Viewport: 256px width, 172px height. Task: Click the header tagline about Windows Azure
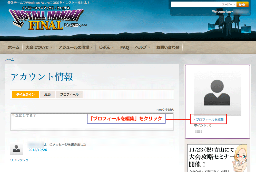click(x=48, y=3)
